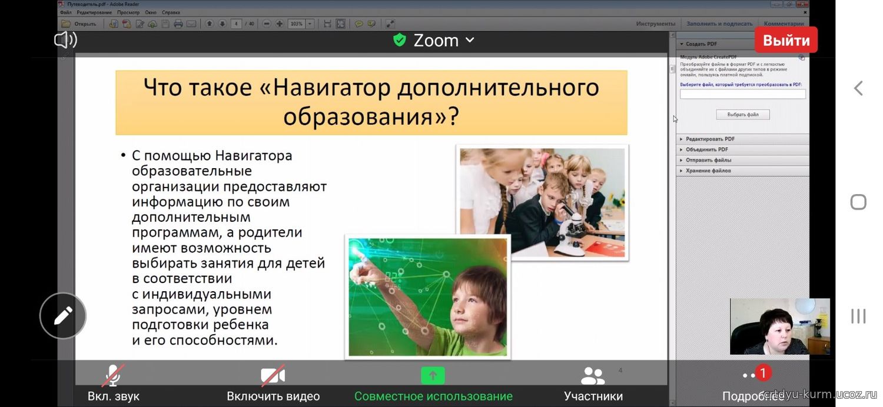Image resolution: width=883 pixels, height=407 pixels.
Task: Open the pencil annotation tool
Action: click(x=63, y=316)
